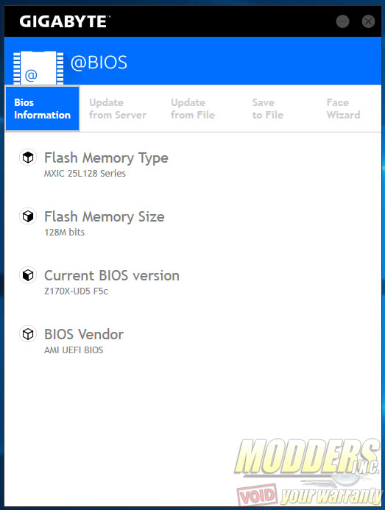Click the MXIC 25L128 Series text
The image size is (385, 510).
(85, 174)
